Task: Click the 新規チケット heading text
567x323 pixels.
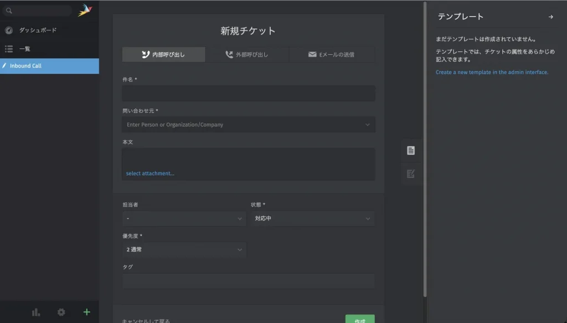Action: 248,31
